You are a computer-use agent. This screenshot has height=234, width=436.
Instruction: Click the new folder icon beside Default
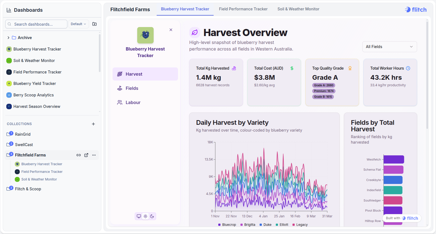pyautogui.click(x=94, y=24)
